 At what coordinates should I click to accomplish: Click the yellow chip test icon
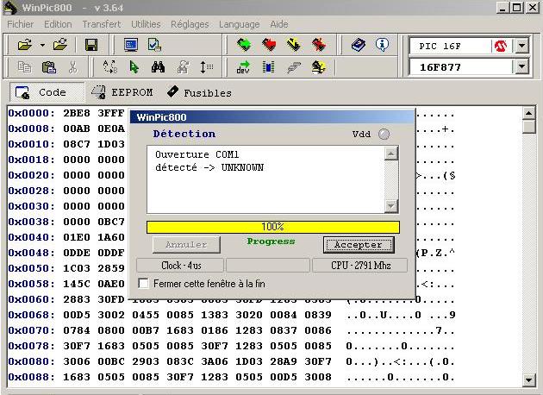point(318,67)
